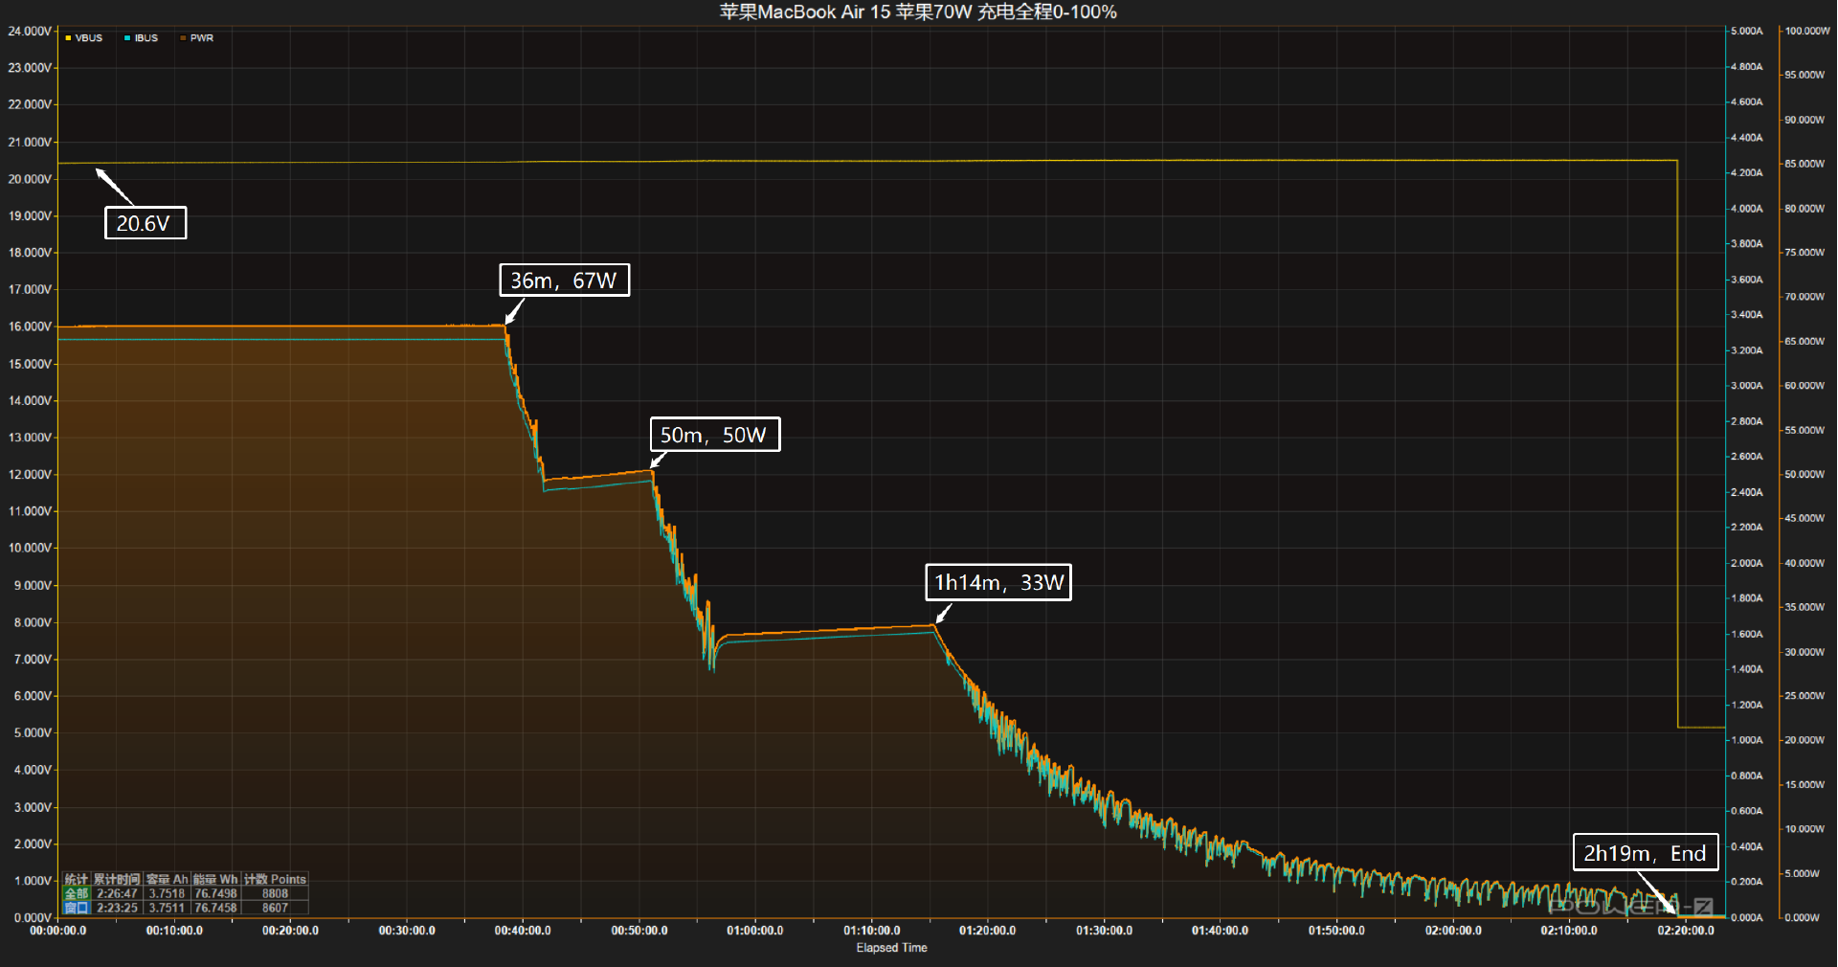Click the 76.7458 energy value

click(215, 908)
